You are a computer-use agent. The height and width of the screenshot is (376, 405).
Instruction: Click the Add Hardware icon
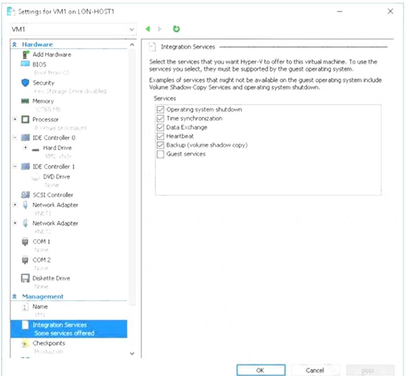(x=26, y=54)
